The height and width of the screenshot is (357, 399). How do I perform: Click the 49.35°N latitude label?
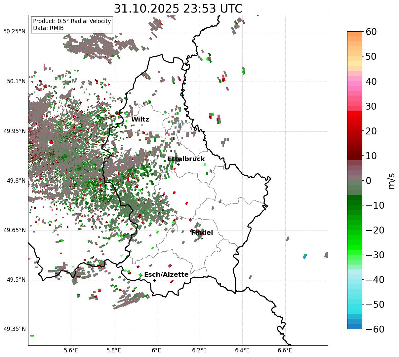14,329
